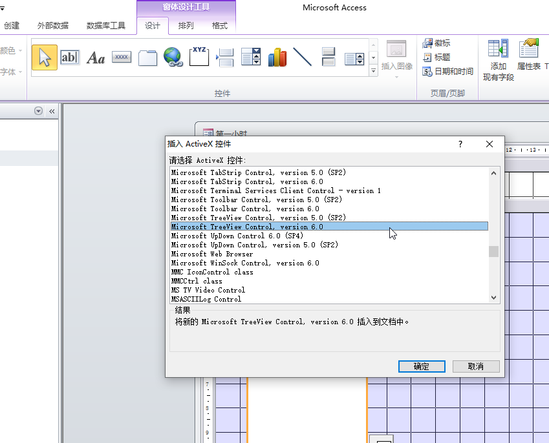Select Microsoft TabStrip Control, version 6.0
Viewport: 549px width, 443px height.
pos(329,181)
